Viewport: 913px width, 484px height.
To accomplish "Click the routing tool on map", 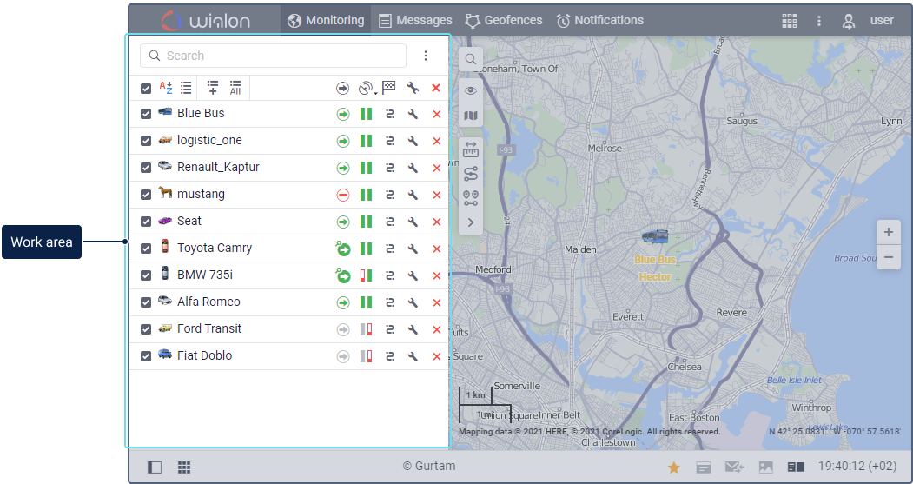I will 471,174.
